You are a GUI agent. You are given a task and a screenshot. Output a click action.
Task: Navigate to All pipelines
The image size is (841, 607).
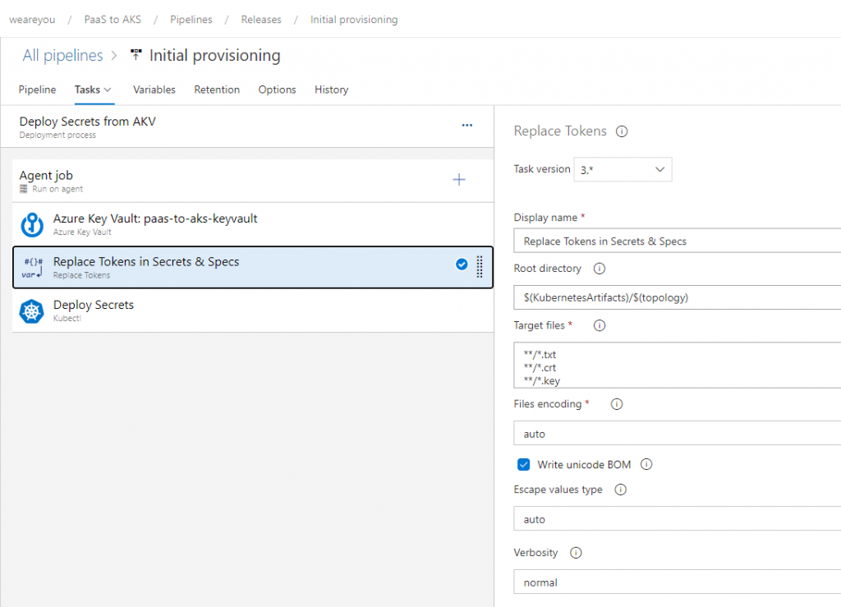pyautogui.click(x=62, y=55)
